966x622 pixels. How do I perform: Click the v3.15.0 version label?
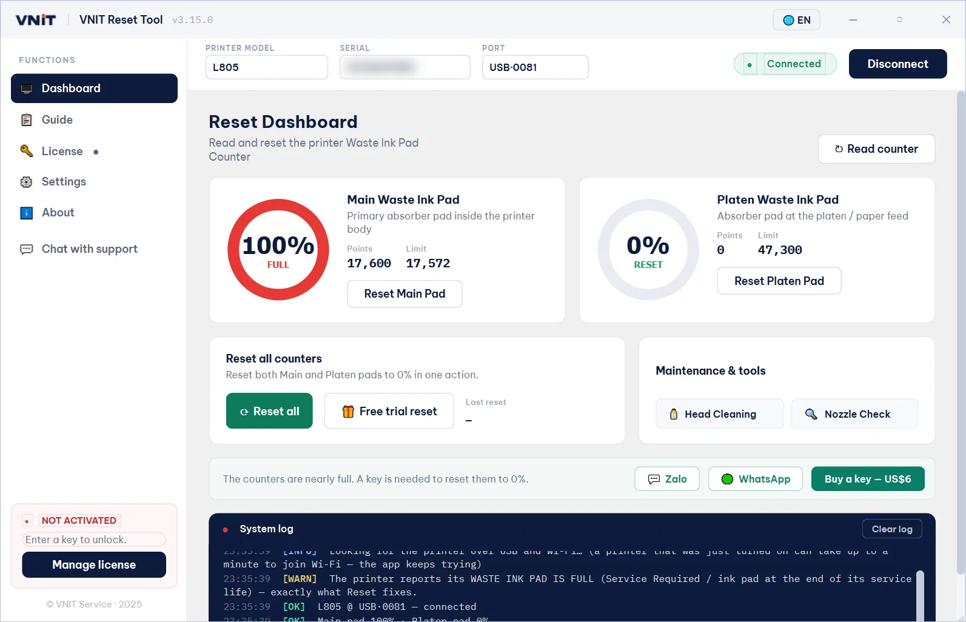pos(193,20)
